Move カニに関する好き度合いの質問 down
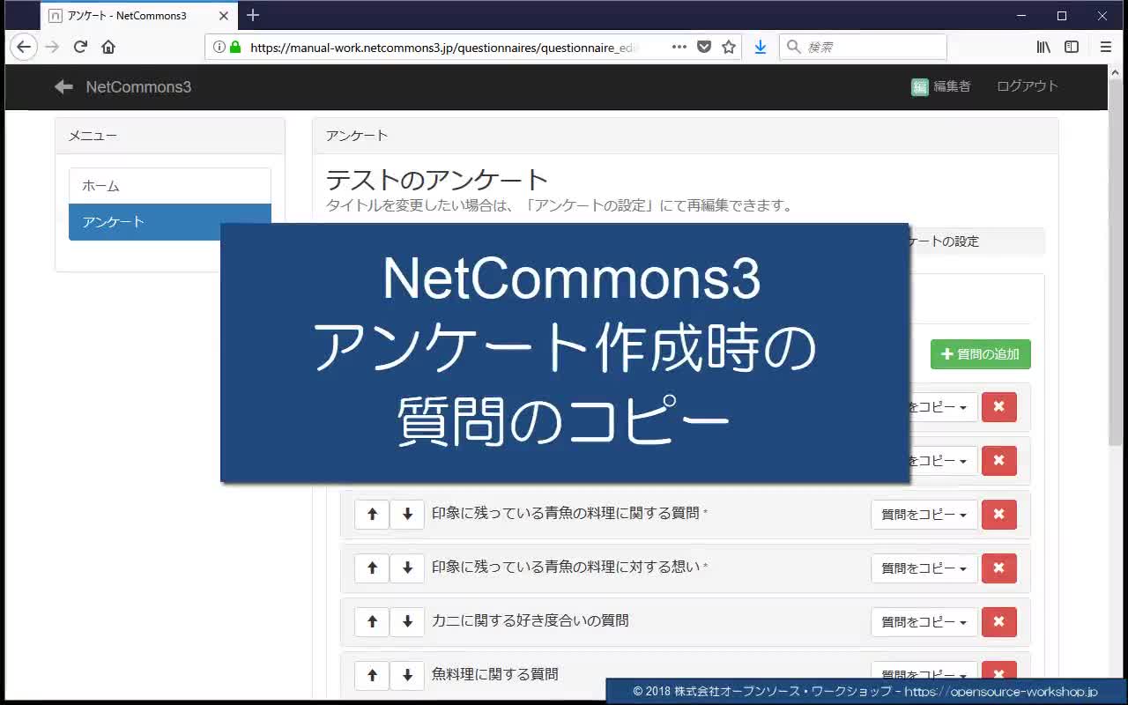The width and height of the screenshot is (1128, 705). [407, 622]
